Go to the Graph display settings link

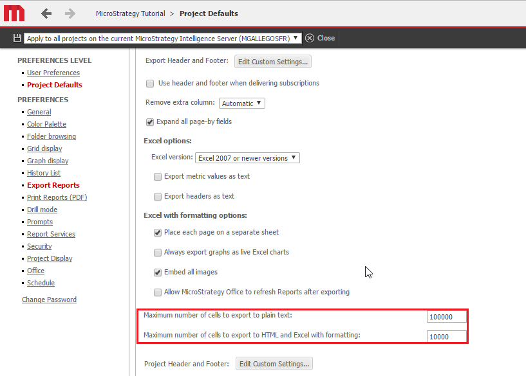pos(48,161)
